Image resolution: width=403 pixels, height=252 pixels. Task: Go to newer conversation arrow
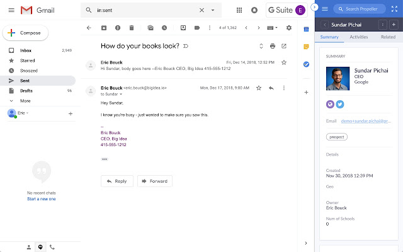[246, 28]
